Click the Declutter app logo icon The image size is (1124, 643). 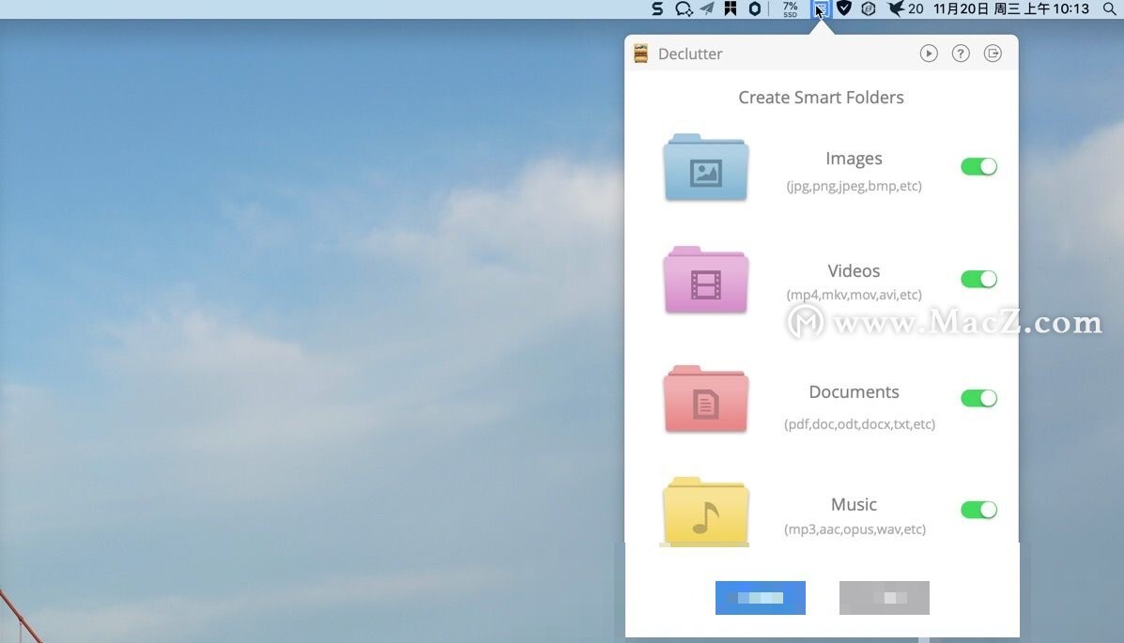coord(640,54)
